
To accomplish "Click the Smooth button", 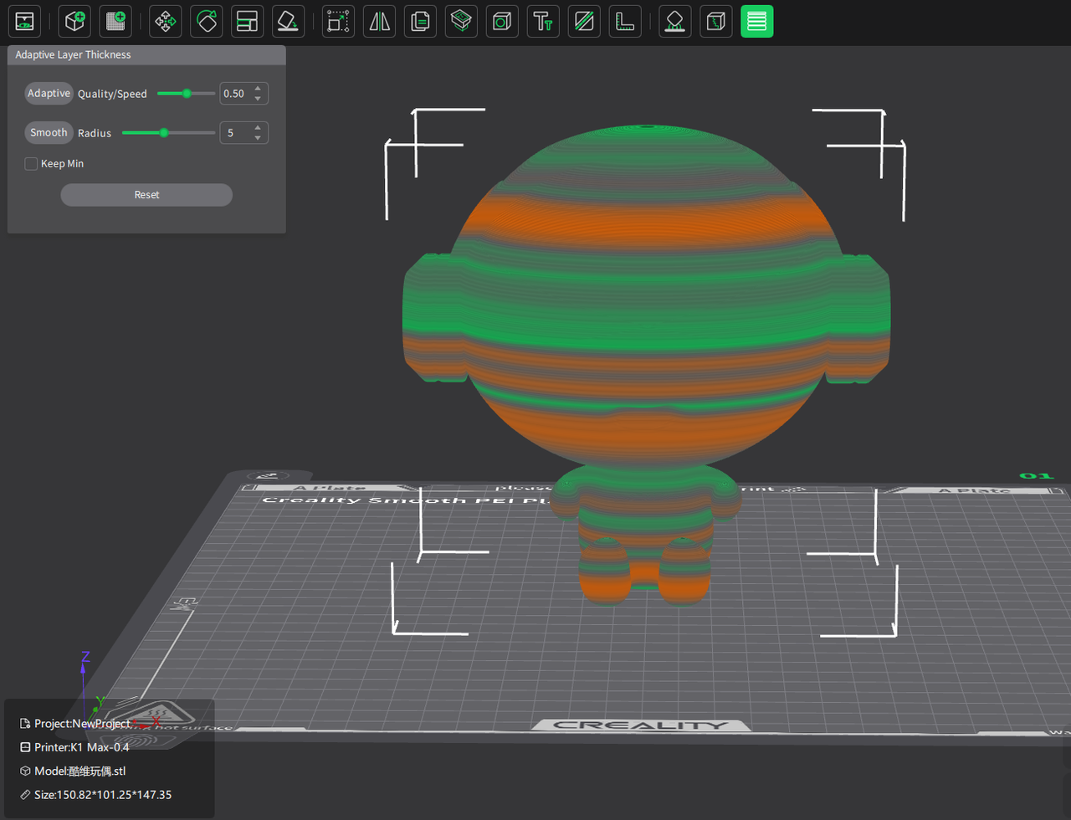I will pos(49,132).
